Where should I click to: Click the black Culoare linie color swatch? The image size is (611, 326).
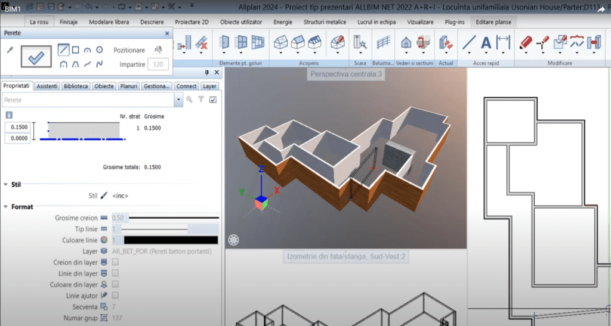pos(170,240)
